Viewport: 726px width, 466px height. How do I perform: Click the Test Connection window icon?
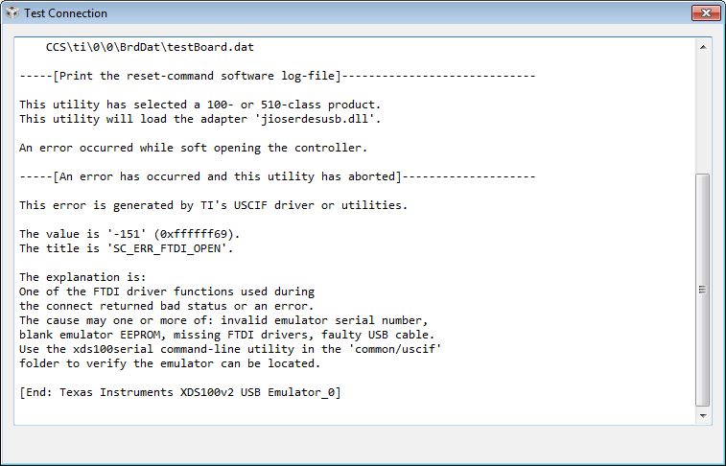point(12,13)
